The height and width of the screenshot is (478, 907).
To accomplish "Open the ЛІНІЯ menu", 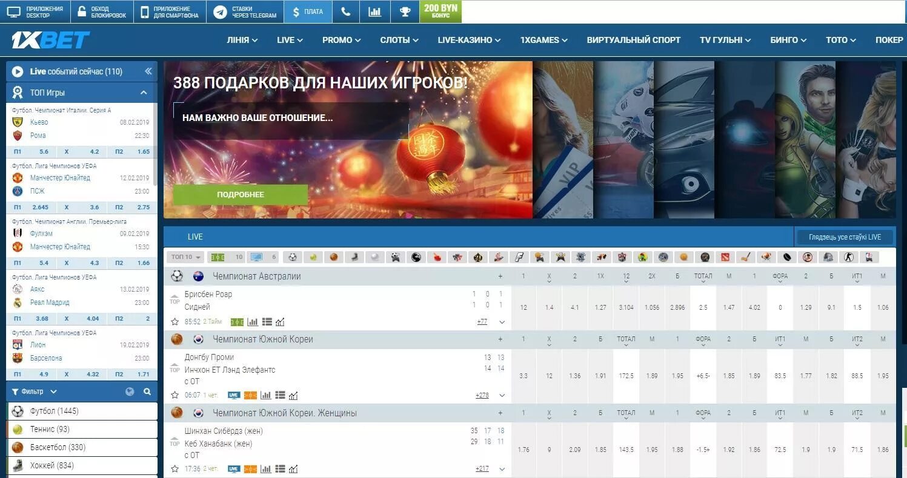I will click(242, 40).
